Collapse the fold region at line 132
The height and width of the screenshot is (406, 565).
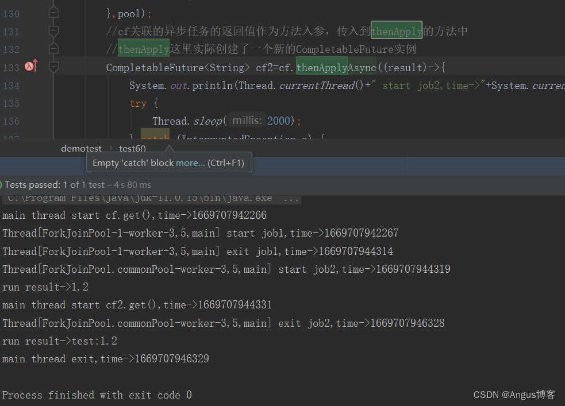pyautogui.click(x=52, y=49)
